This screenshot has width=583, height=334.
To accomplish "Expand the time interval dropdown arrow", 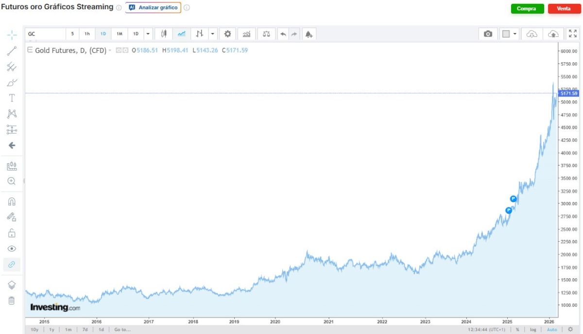I will [148, 34].
